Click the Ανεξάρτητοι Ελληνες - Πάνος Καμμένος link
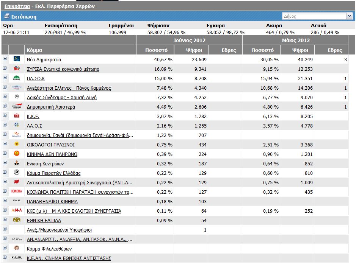Image resolution: width=356 pixels, height=263 pixels. pos(69,88)
